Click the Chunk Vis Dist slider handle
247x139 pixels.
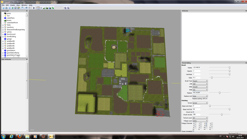222,115
